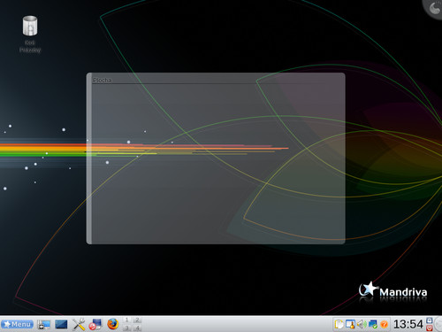The height and width of the screenshot is (332, 442).
Task: Open the calendar organizer tray icon
Action: (350, 324)
